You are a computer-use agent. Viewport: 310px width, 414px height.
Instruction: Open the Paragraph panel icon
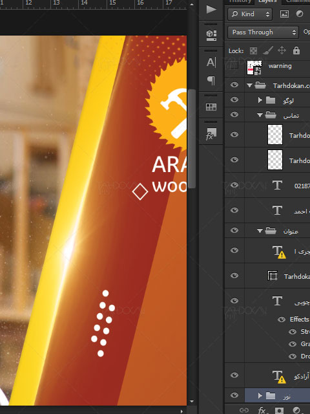coord(211,80)
